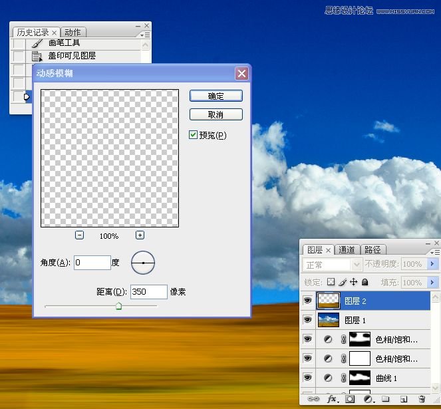
Task: Click the adjustment icon of the black-mask 色相/饱和 layer
Action: click(x=328, y=339)
